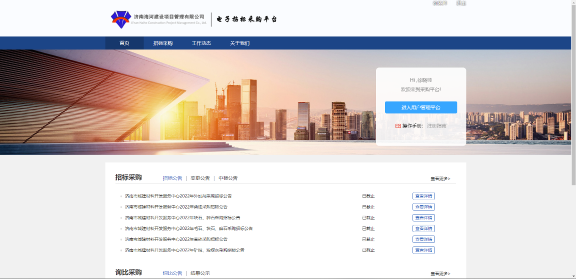Open the 注册指南 manual link
The height and width of the screenshot is (279, 576).
pyautogui.click(x=436, y=126)
